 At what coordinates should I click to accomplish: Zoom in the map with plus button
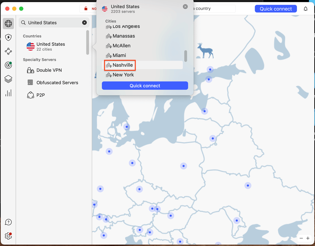308,238
